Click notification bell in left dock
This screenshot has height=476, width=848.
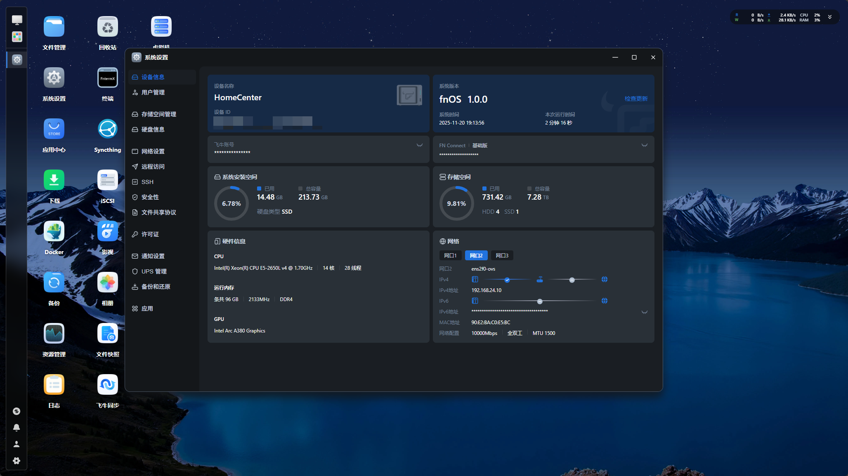[x=17, y=428]
